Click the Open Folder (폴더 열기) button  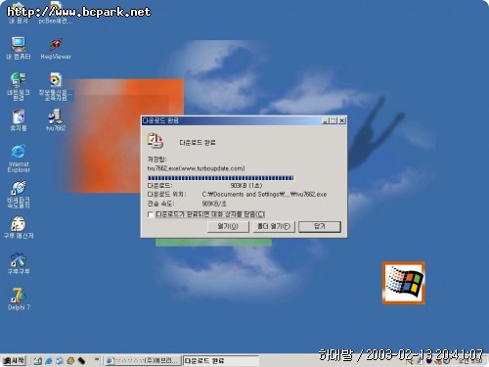point(274,226)
